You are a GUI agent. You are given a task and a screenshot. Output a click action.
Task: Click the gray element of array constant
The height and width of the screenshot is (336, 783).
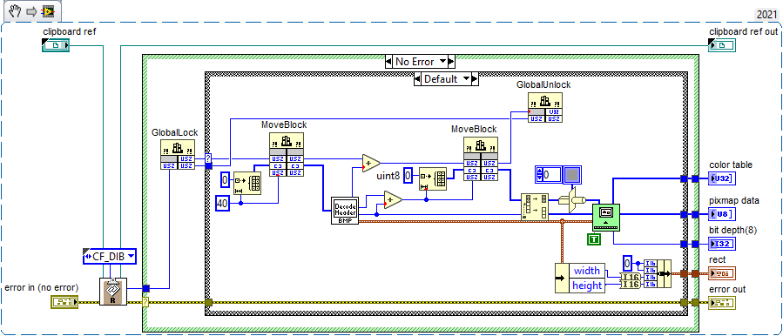point(572,176)
